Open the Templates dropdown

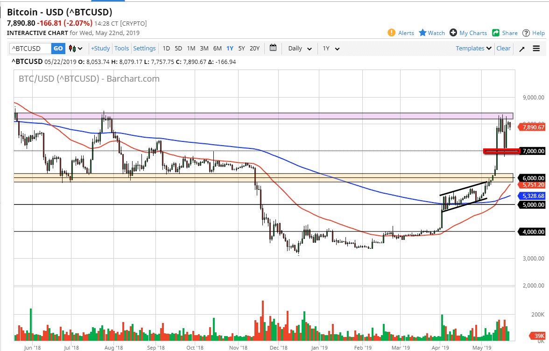(x=473, y=48)
